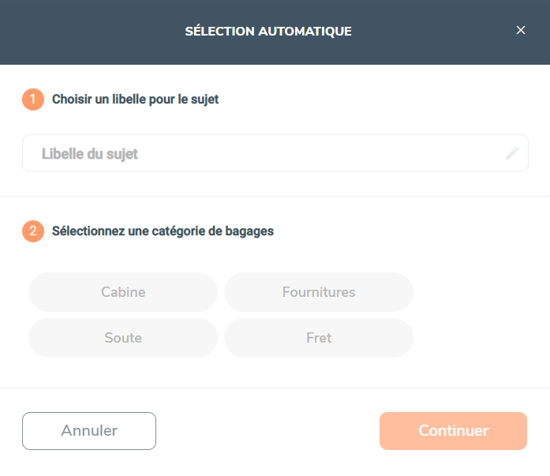This screenshot has width=550, height=476.
Task: Click the heading Choisir un libelle pour le sujet
Action: [x=136, y=99]
